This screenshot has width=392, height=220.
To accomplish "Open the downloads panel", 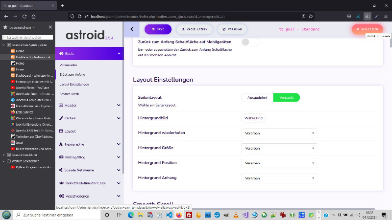I will click(358, 17).
